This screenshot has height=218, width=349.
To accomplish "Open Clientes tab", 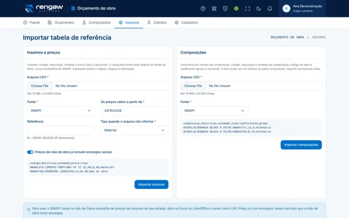I will [157, 22].
